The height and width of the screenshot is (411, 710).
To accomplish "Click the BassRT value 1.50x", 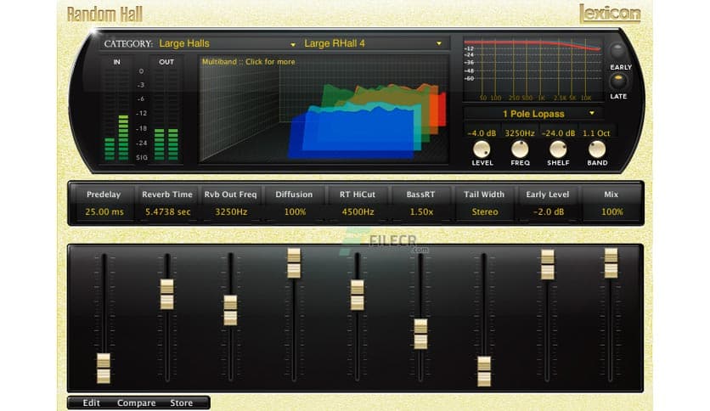I will (x=421, y=211).
